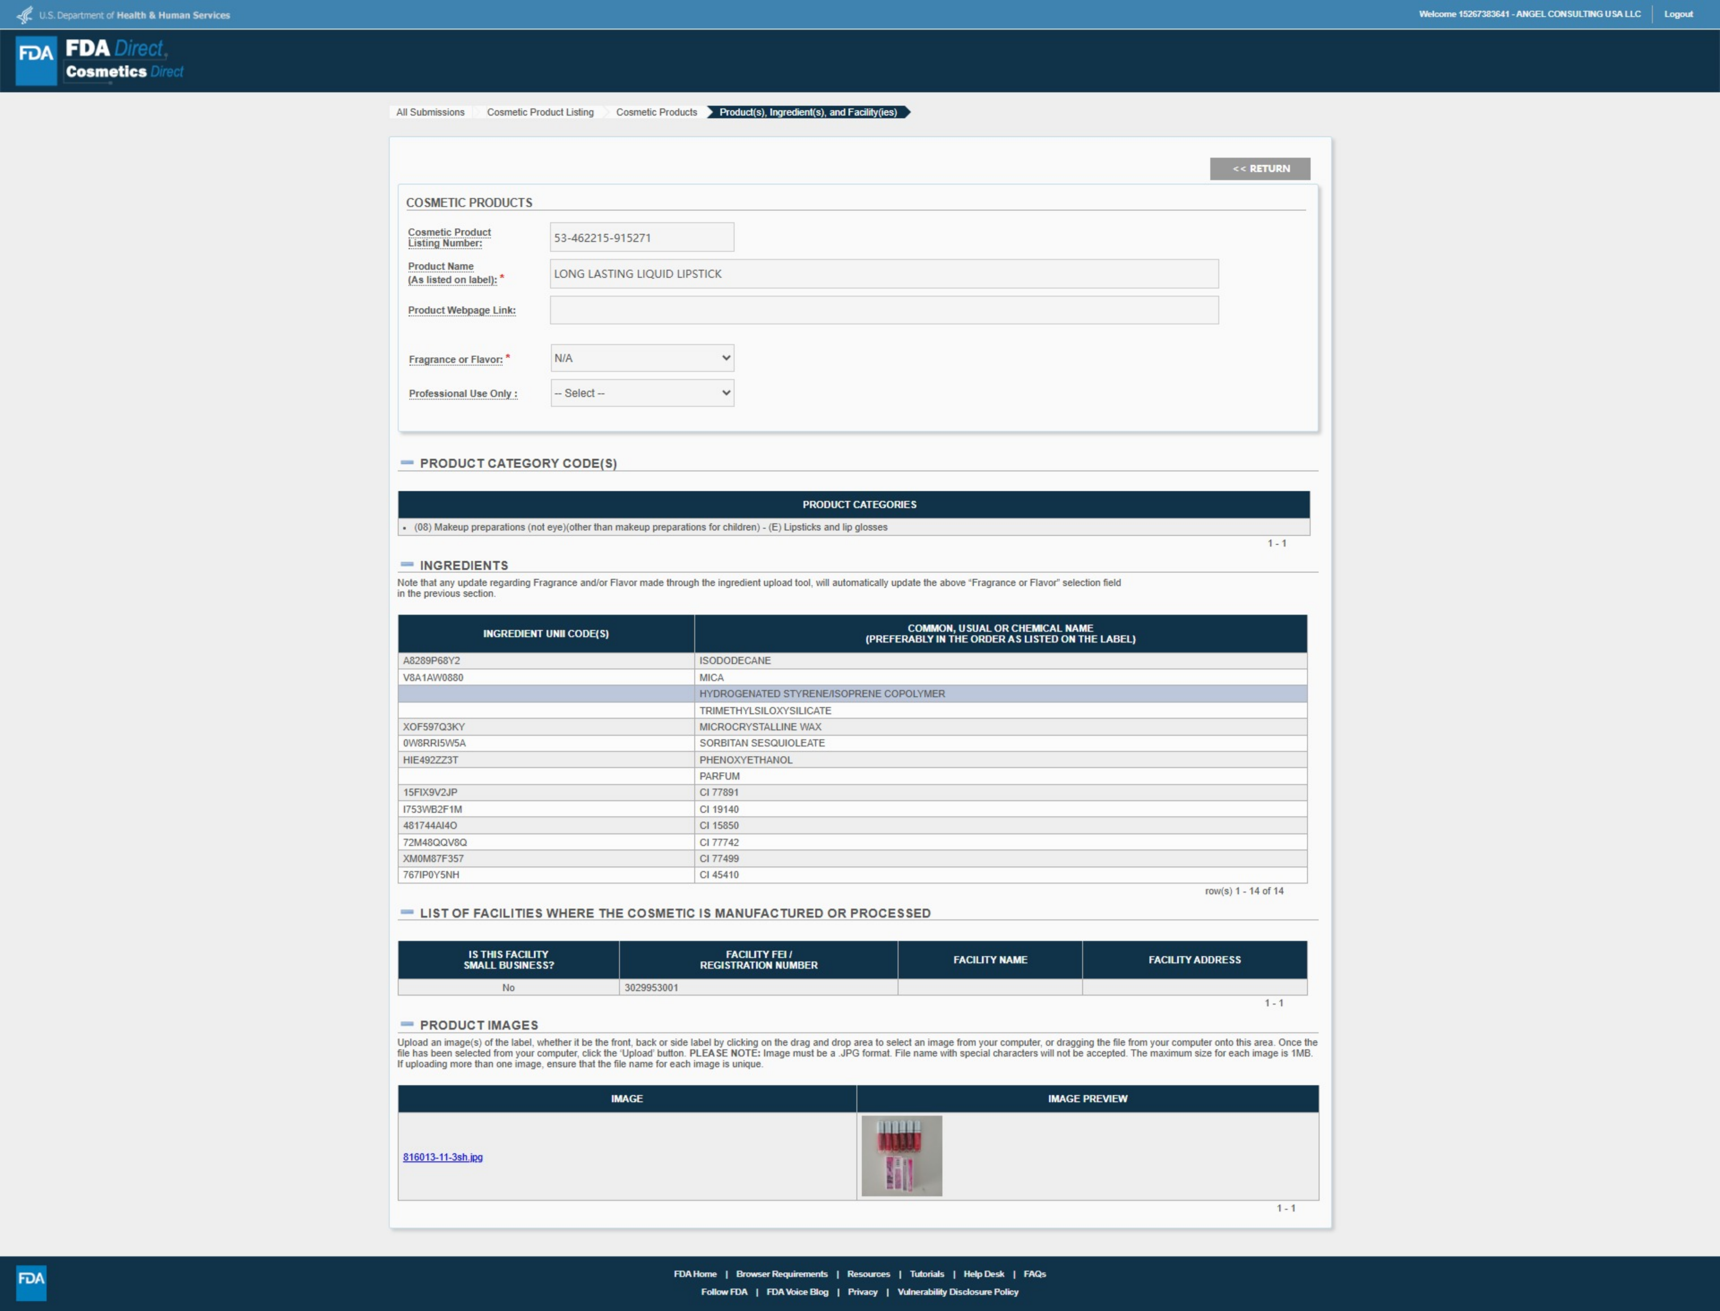Screen dimensions: 1720x1311
Task: Open the 816013-11-3sh.jpg file link
Action: pyautogui.click(x=442, y=1157)
